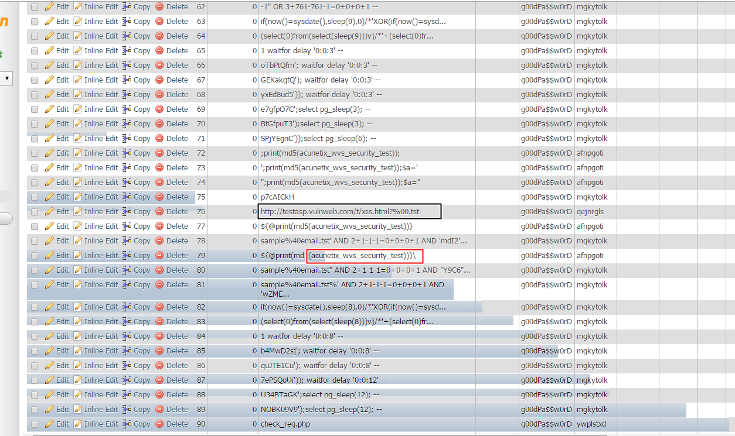Open the partially visible dropdown in left sidebar

6,78
